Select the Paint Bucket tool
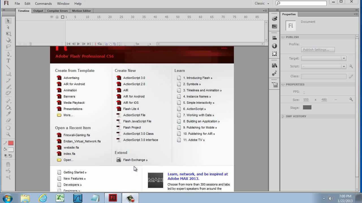This screenshot has height=203, width=362. click(x=8, y=107)
